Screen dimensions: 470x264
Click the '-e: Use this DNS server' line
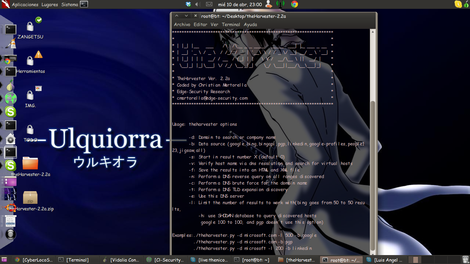[x=216, y=196]
